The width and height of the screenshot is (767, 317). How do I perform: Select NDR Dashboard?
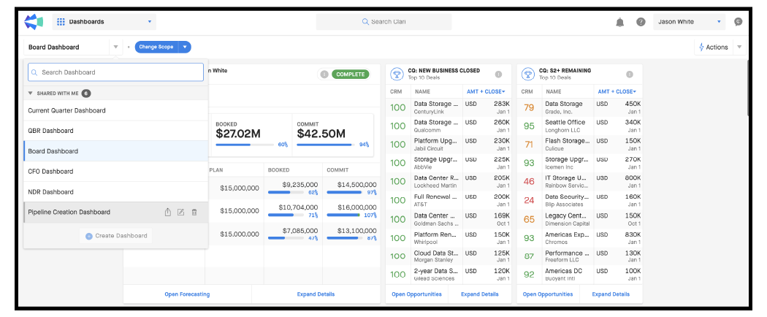[116, 192]
